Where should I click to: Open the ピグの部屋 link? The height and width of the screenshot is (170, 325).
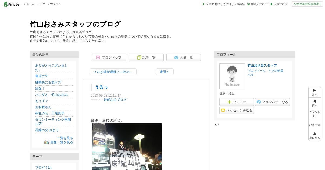click(x=276, y=71)
